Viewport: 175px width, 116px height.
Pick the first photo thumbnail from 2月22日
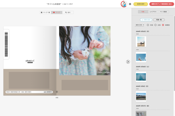141,42
